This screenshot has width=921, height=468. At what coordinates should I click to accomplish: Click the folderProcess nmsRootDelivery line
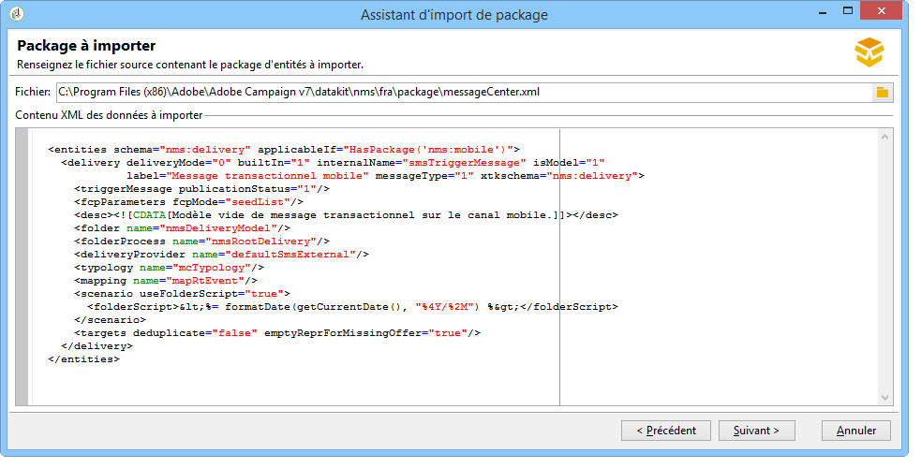click(202, 241)
